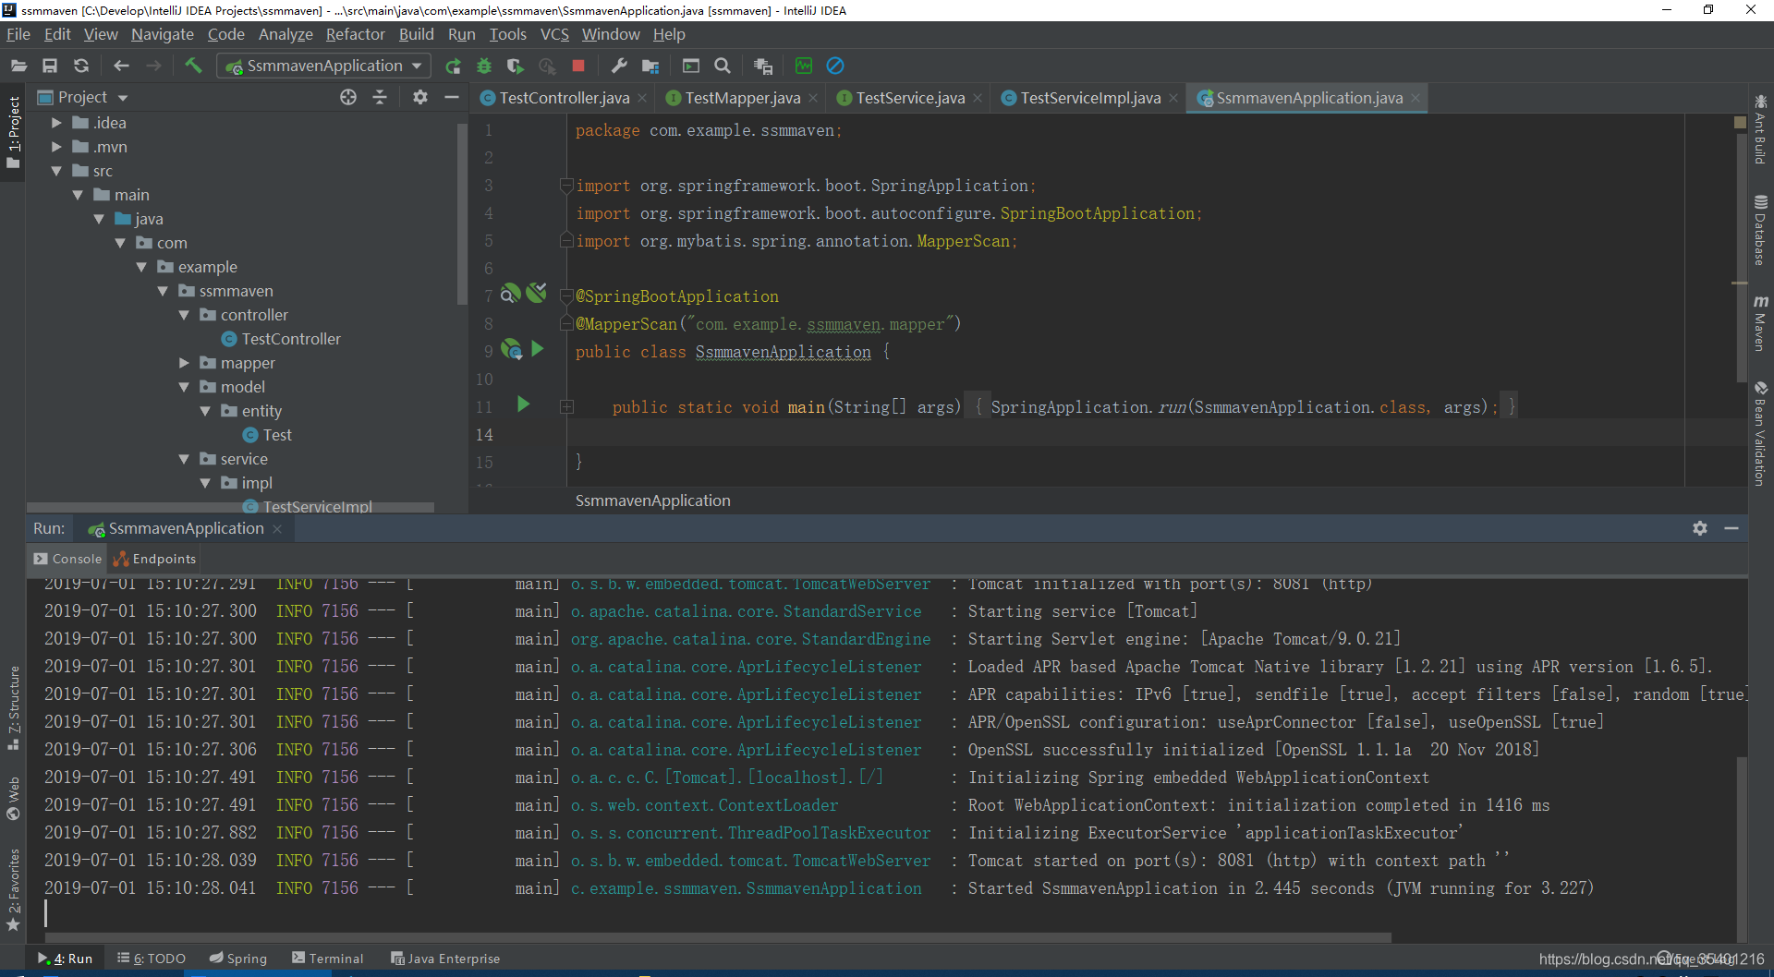The width and height of the screenshot is (1774, 977).
Task: Toggle the 2: Favorites side tool button
Action: tap(13, 890)
